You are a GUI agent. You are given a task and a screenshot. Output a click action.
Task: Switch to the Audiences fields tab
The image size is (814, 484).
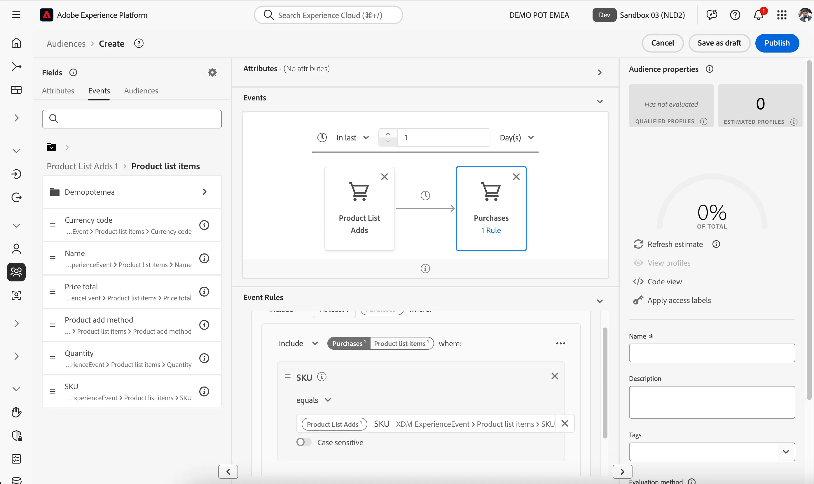tap(141, 91)
